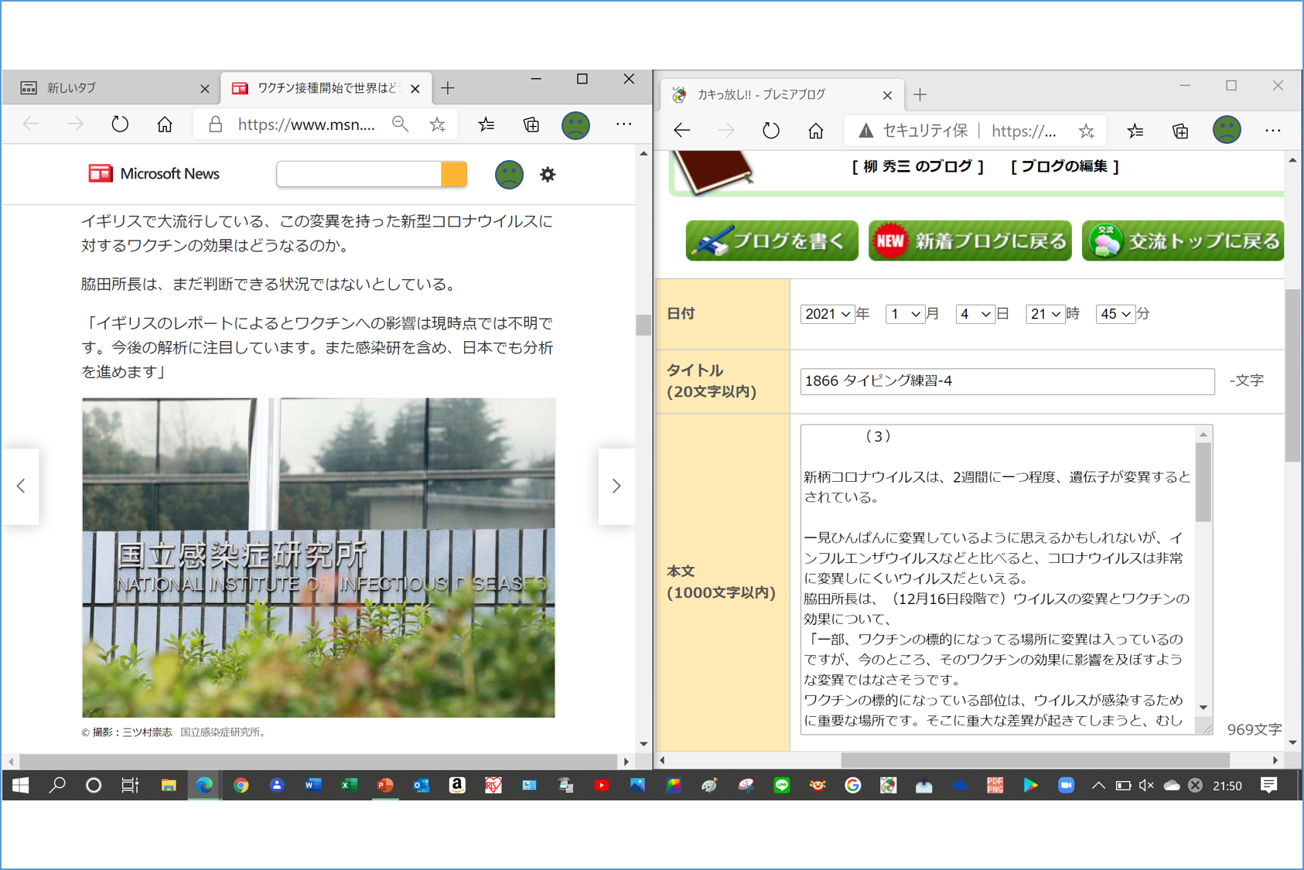The width and height of the screenshot is (1304, 870).
Task: Click left page vertical scrollbar thumb
Action: click(643, 325)
